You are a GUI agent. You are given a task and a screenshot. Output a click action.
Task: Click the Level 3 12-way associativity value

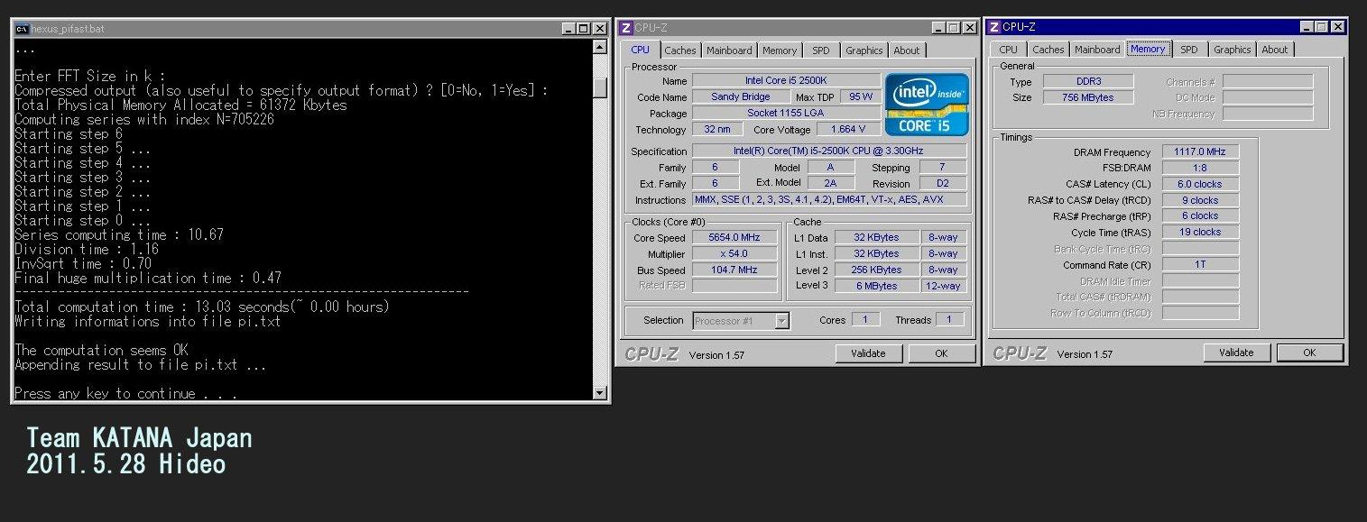point(943,286)
